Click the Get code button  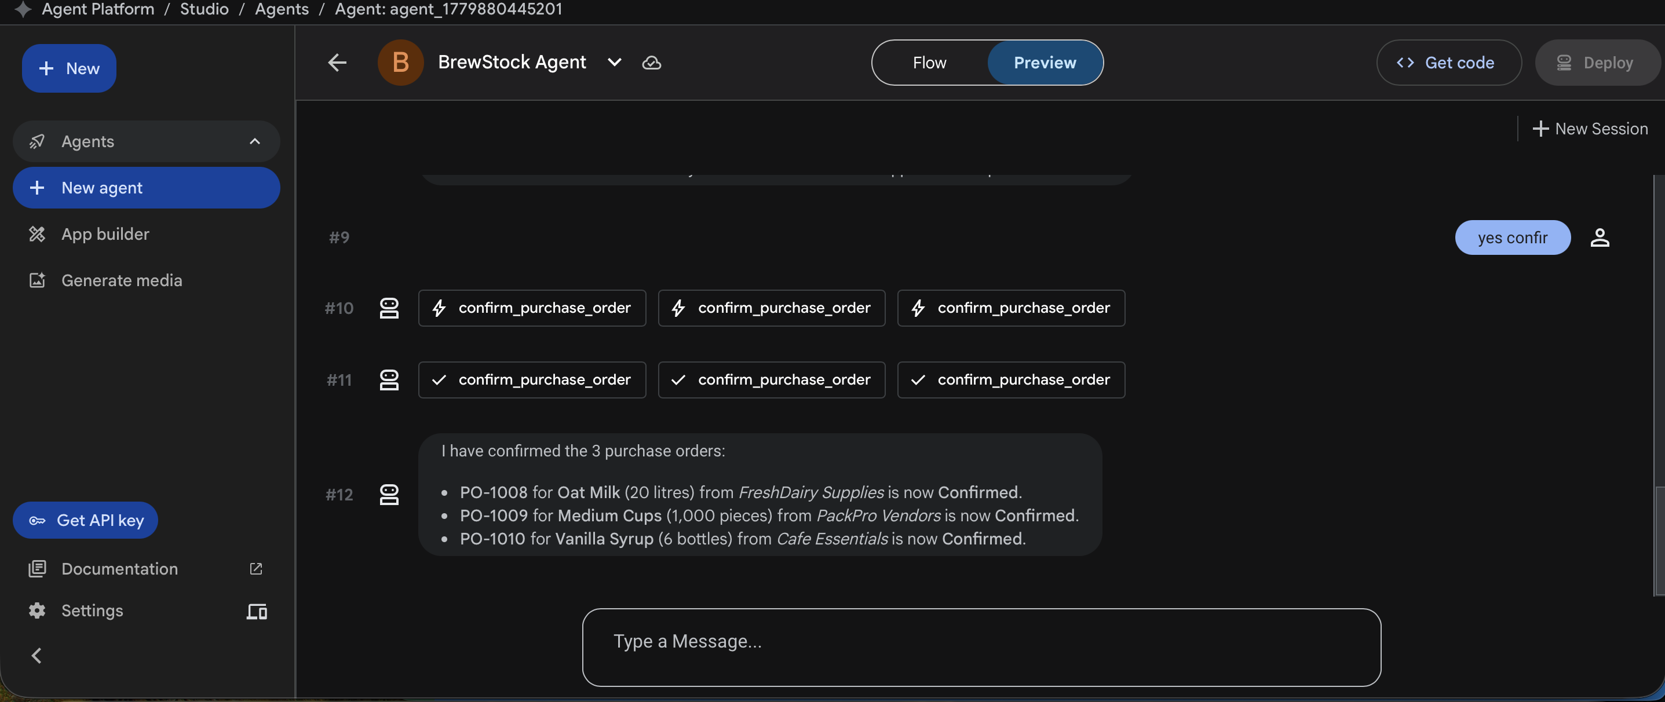pyautogui.click(x=1448, y=63)
